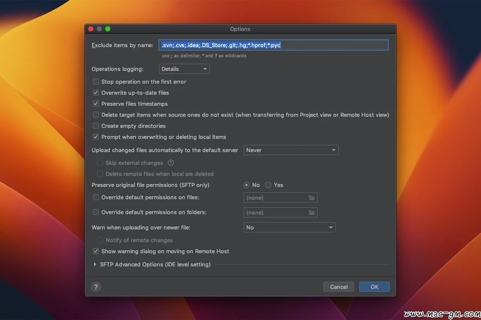This screenshot has height=320, width=481.
Task: Enable Override default permissions on folders
Action: pyautogui.click(x=96, y=212)
